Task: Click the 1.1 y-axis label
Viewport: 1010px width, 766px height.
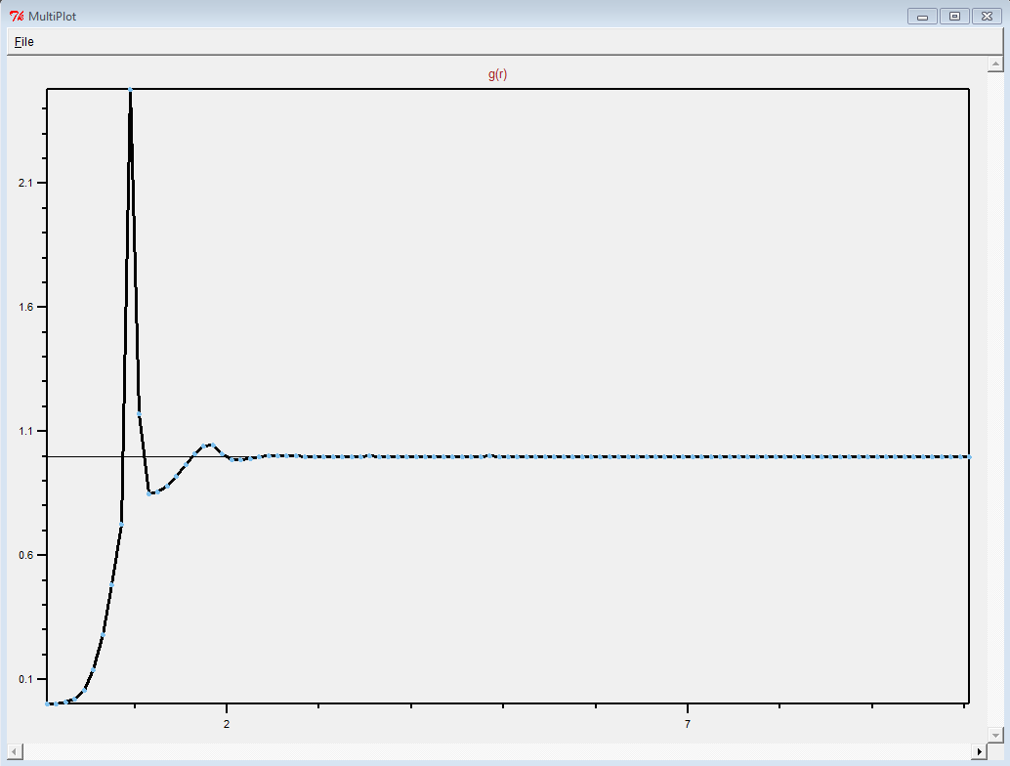Action: click(25, 431)
